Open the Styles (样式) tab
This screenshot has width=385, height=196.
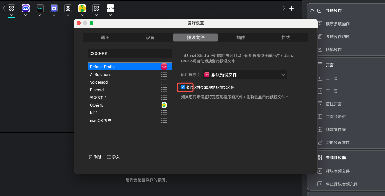click(x=286, y=37)
